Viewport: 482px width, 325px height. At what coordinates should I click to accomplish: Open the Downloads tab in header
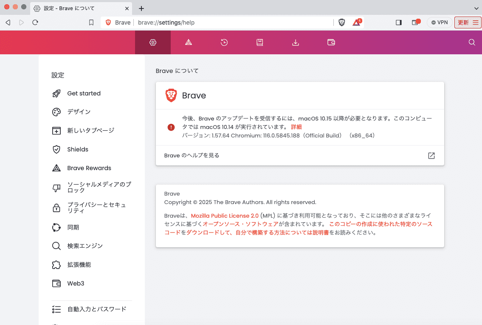pos(296,42)
